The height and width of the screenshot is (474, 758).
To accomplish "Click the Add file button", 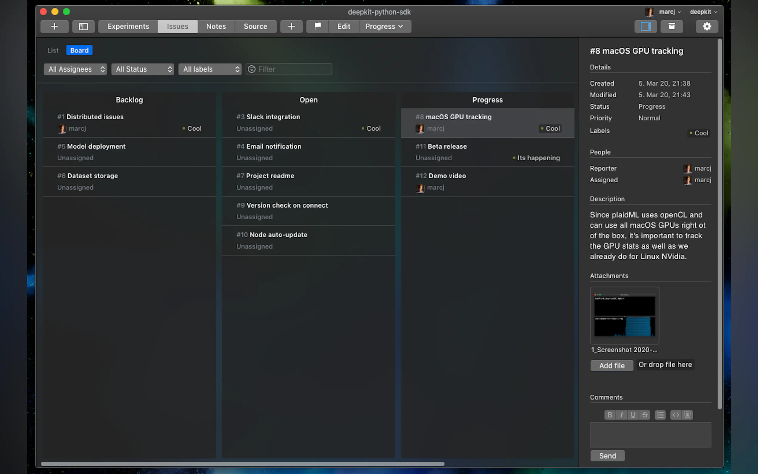I will pos(612,366).
